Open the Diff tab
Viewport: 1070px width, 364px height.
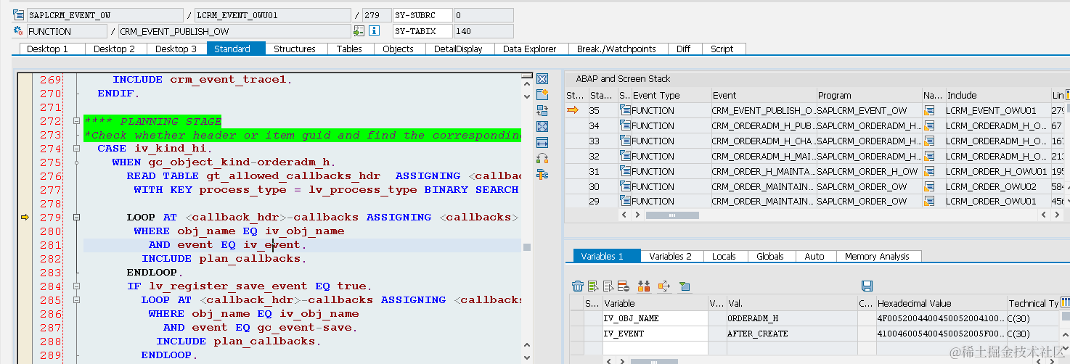pyautogui.click(x=683, y=49)
